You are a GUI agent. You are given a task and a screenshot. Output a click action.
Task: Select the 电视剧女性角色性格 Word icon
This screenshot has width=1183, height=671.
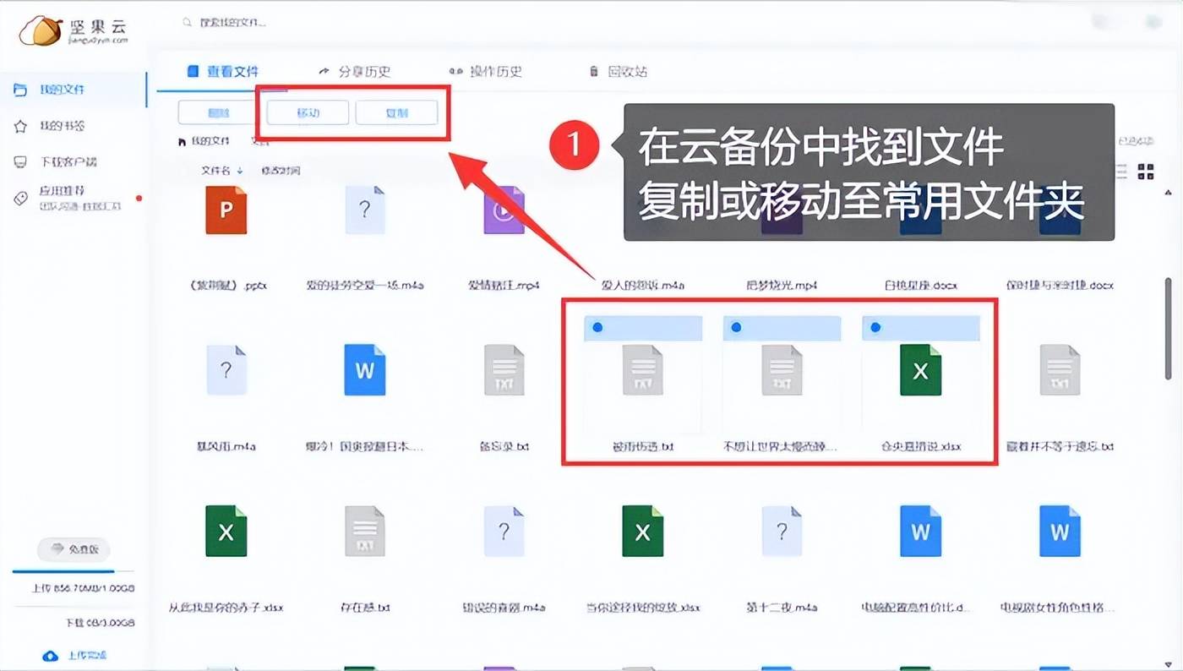(1060, 531)
